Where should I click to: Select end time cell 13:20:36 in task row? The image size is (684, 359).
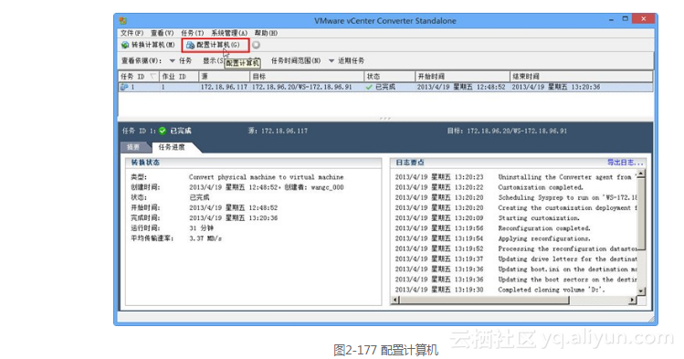tap(556, 88)
